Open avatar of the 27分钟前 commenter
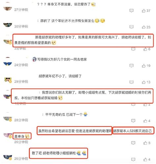The width and height of the screenshot is (156, 164). point(8,8)
